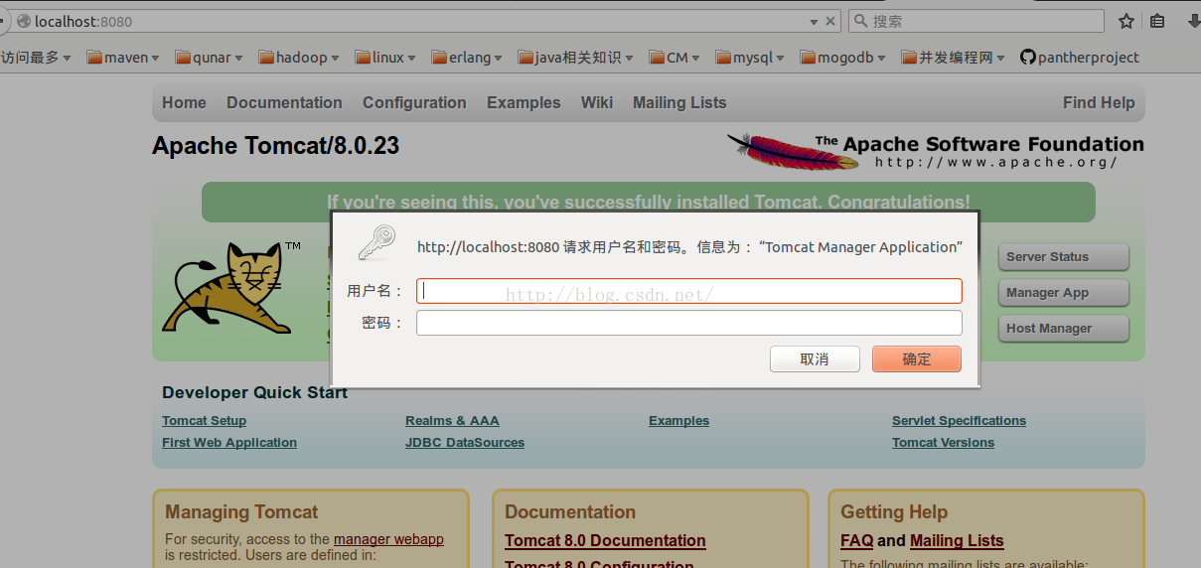Expand the 并发编程网 bookmark folder
The height and width of the screenshot is (568, 1201).
pyautogui.click(x=954, y=58)
